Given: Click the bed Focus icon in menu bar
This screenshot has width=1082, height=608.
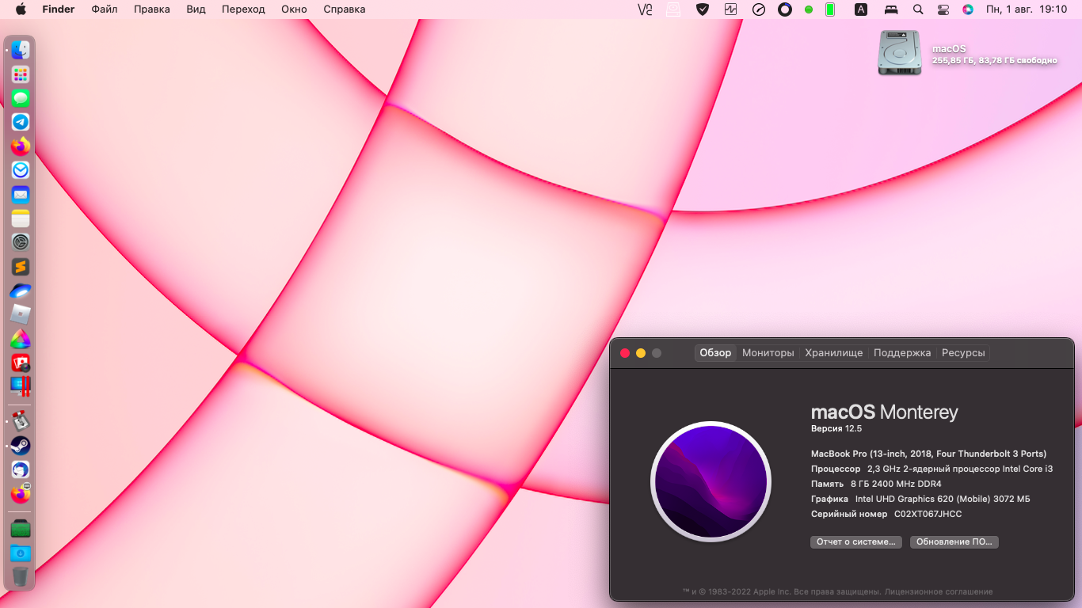Looking at the screenshot, I should 891,9.
